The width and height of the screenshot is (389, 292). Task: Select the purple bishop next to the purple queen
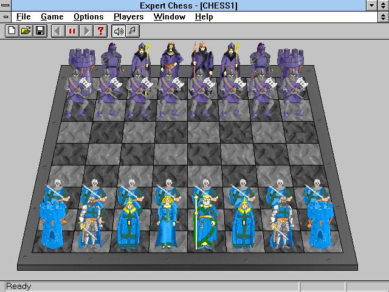(x=142, y=57)
